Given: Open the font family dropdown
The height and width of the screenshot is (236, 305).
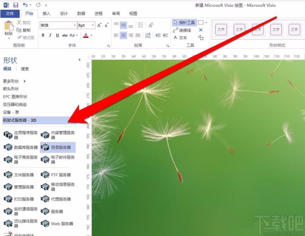Looking at the screenshot, I should pos(74,25).
